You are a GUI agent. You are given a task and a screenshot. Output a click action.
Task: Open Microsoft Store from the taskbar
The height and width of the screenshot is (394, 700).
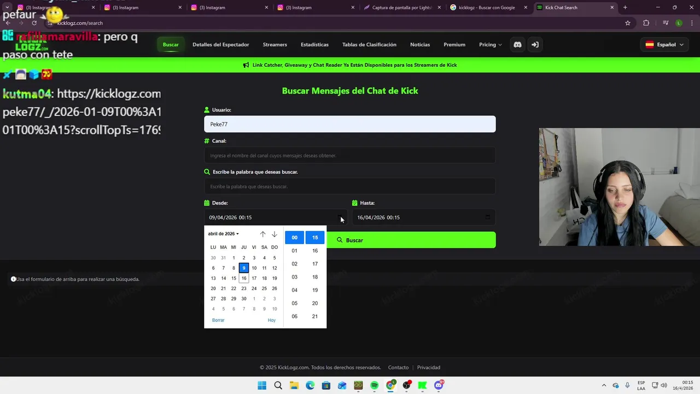[326, 385]
